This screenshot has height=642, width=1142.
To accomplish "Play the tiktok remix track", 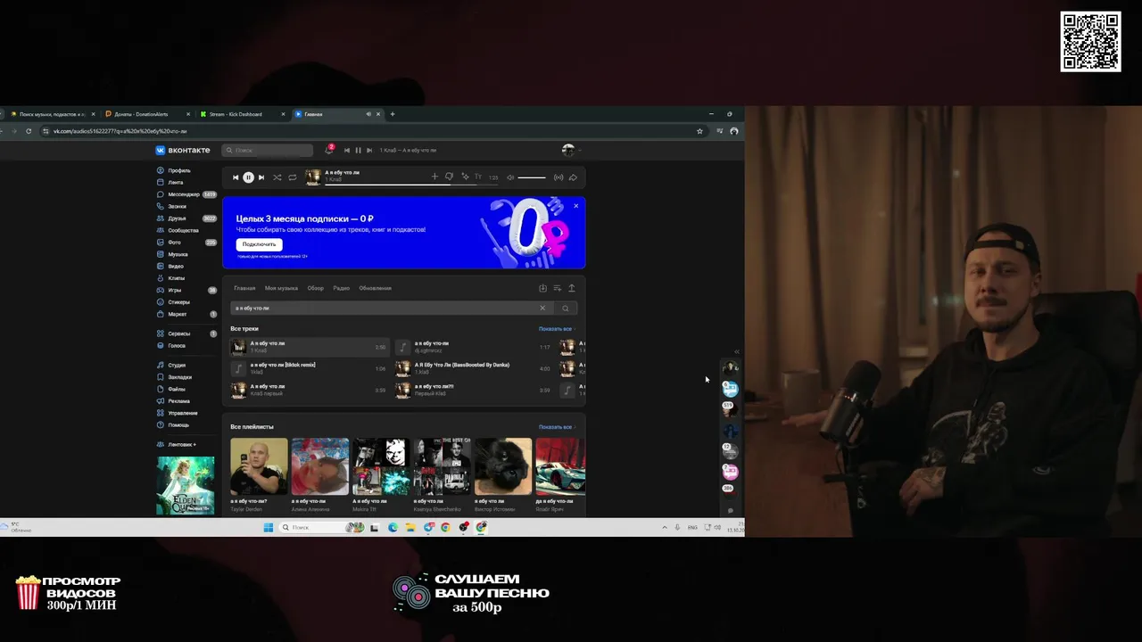I will [x=309, y=368].
